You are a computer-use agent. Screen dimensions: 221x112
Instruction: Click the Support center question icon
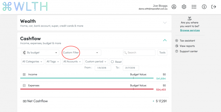[177, 51]
